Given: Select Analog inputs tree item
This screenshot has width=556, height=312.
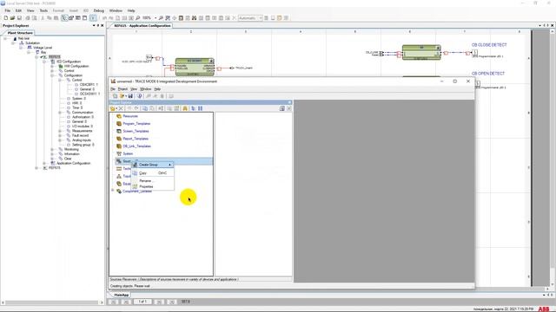Looking at the screenshot, I should point(81,140).
